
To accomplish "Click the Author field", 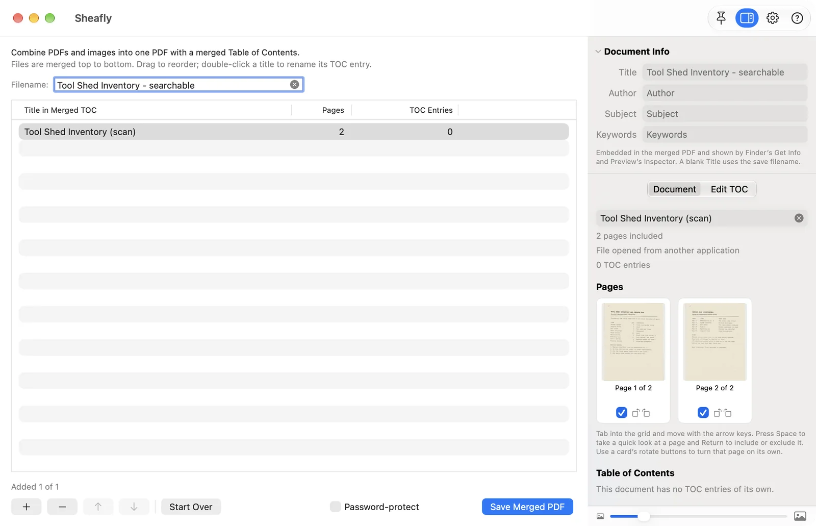I will point(724,93).
